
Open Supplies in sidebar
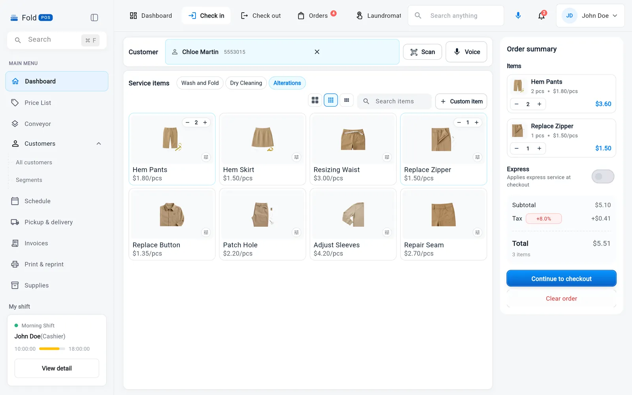[57, 285]
